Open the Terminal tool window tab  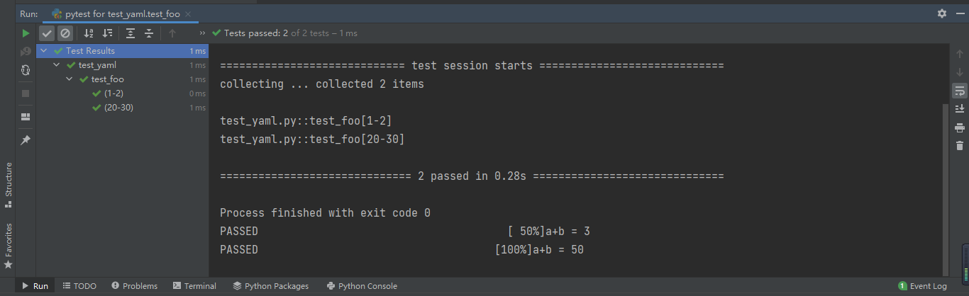click(x=194, y=286)
